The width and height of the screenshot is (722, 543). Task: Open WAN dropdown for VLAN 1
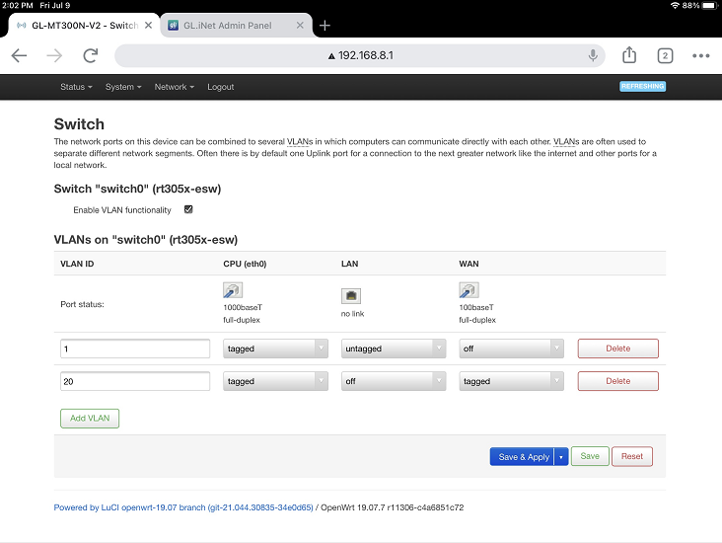pyautogui.click(x=511, y=349)
